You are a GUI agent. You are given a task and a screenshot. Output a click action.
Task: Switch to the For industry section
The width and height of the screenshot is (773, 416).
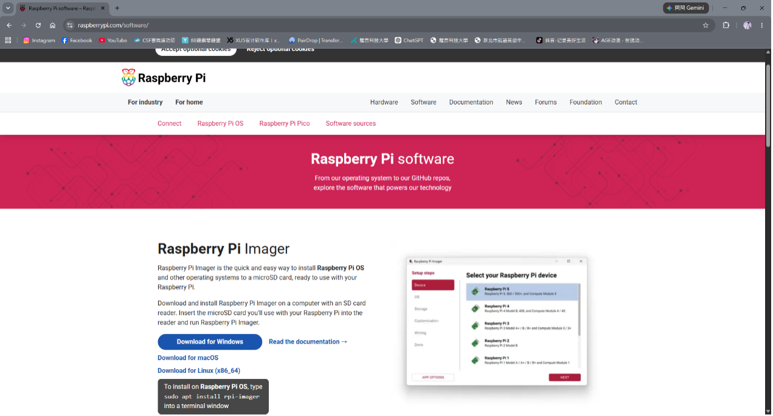pyautogui.click(x=145, y=102)
